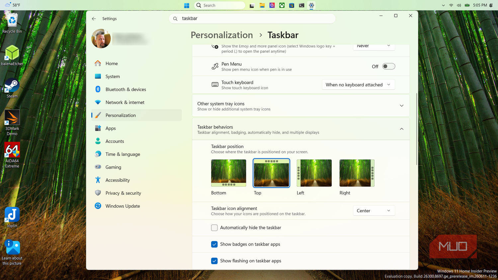Open the Recycle Bin desktop icon

tap(12, 23)
